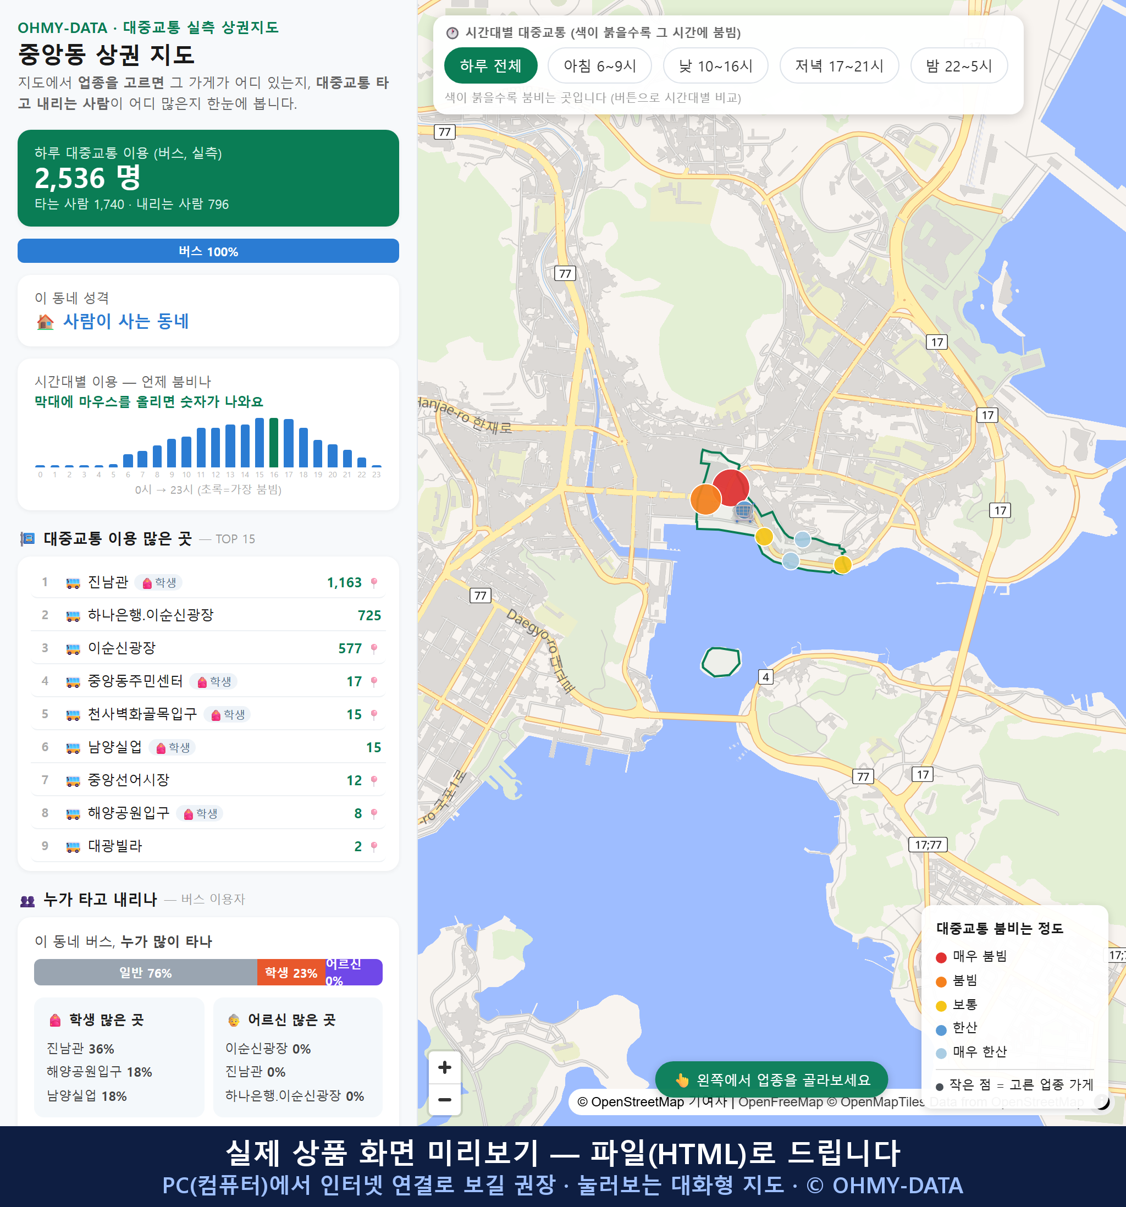Click the 학생 badge in 진남관 row
The image size is (1126, 1207).
tap(158, 583)
